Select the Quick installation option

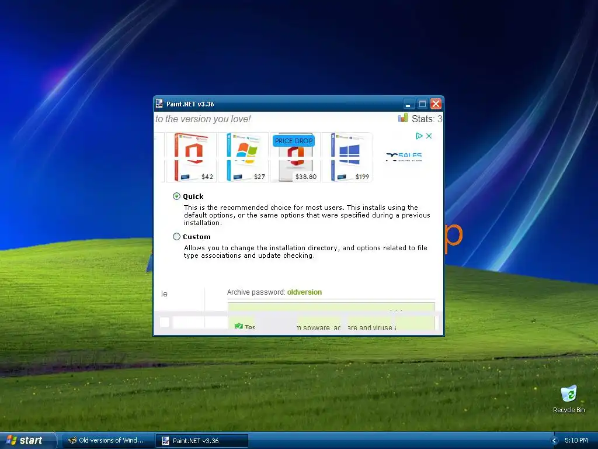tap(176, 196)
